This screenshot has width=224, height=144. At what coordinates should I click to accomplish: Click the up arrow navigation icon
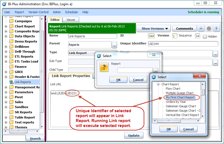click(217, 29)
